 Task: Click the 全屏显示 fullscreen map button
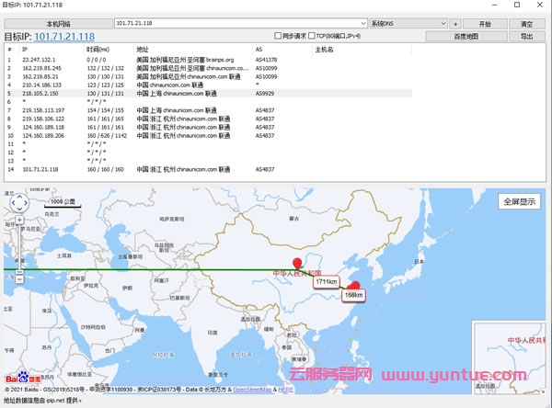pyautogui.click(x=521, y=201)
